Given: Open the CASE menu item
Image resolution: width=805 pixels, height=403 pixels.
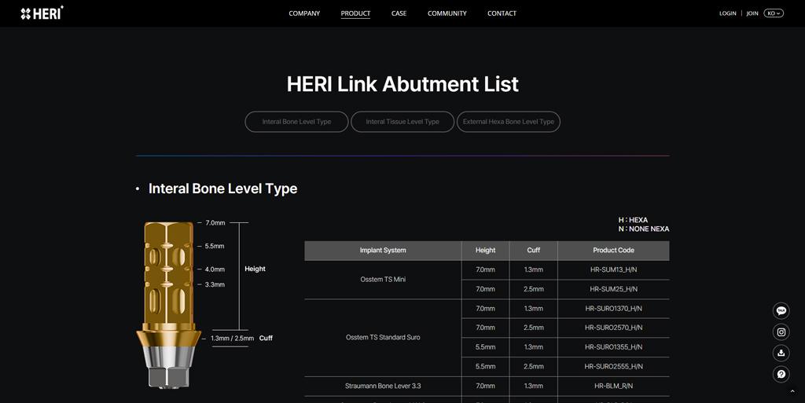Looking at the screenshot, I should pyautogui.click(x=399, y=13).
